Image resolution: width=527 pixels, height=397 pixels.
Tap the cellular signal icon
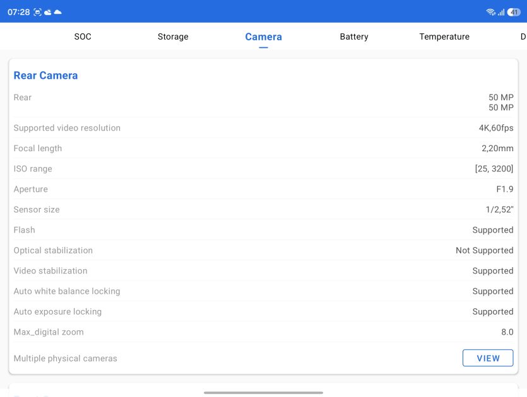point(501,13)
